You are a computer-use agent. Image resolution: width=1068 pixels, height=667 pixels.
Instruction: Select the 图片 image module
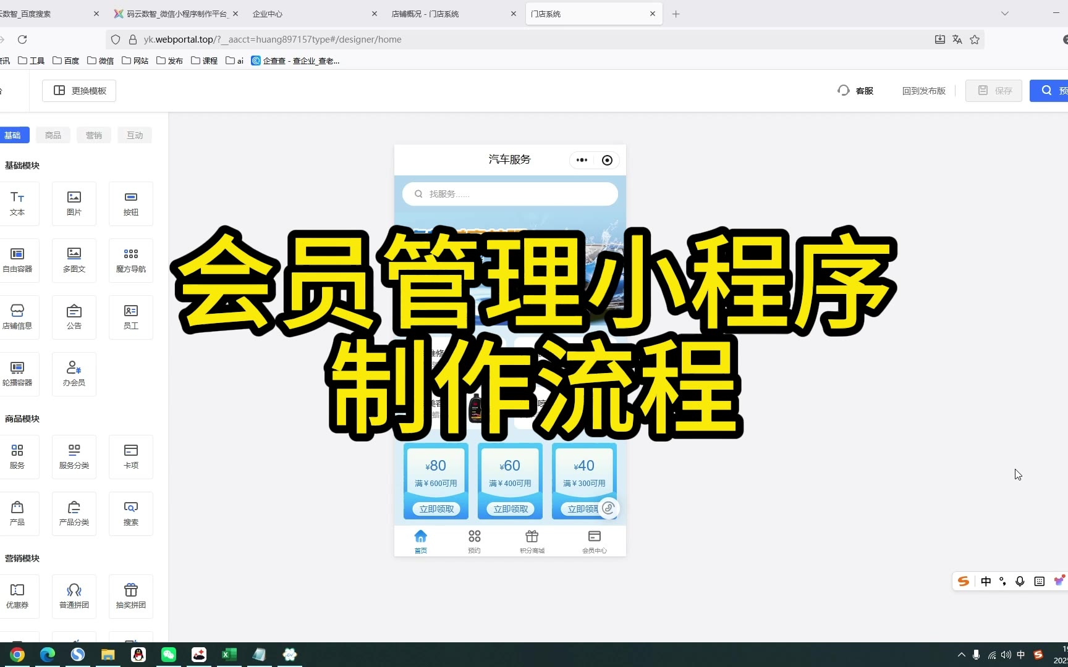pos(74,203)
